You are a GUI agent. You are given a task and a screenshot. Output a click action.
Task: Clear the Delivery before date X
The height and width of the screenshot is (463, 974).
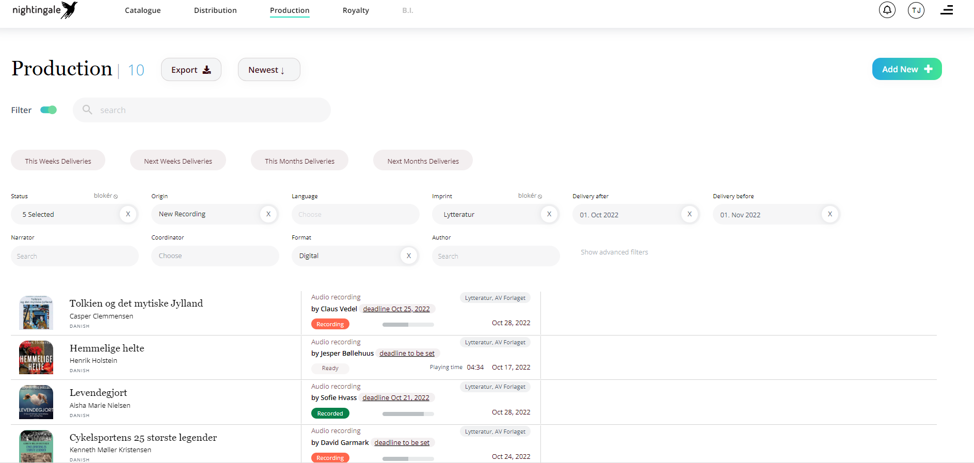(830, 214)
